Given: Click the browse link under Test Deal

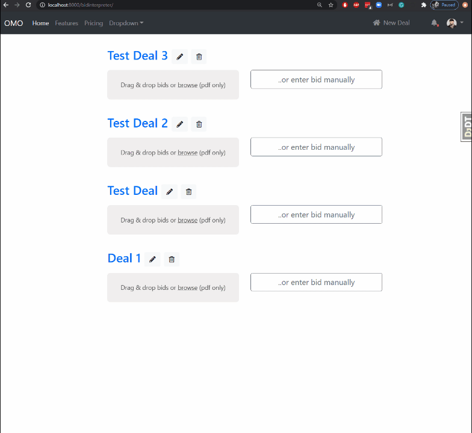Looking at the screenshot, I should coord(187,220).
